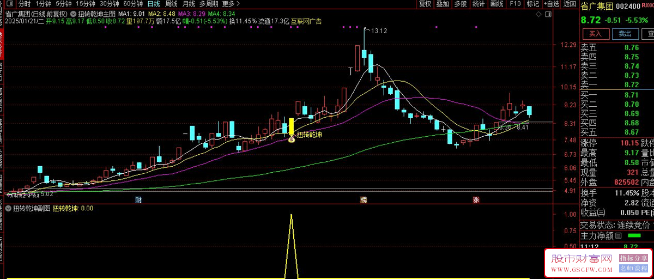Click the 13.12 high price label on chart

pyautogui.click(x=379, y=31)
